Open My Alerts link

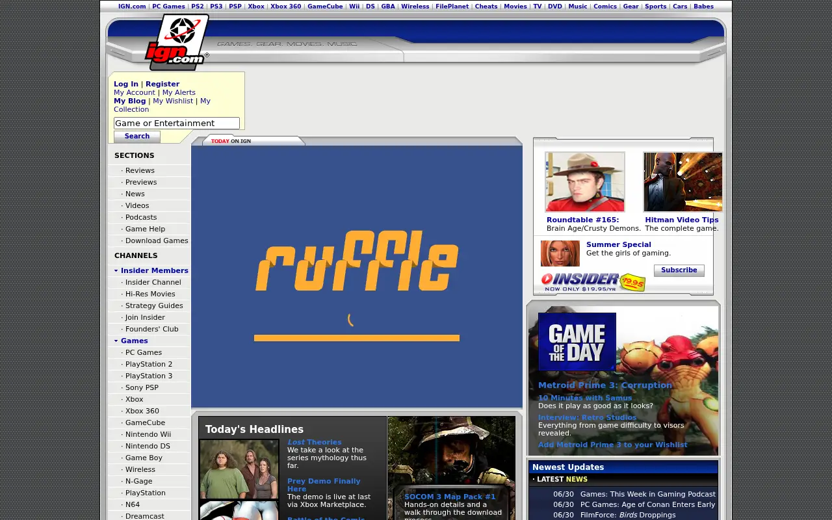point(179,92)
